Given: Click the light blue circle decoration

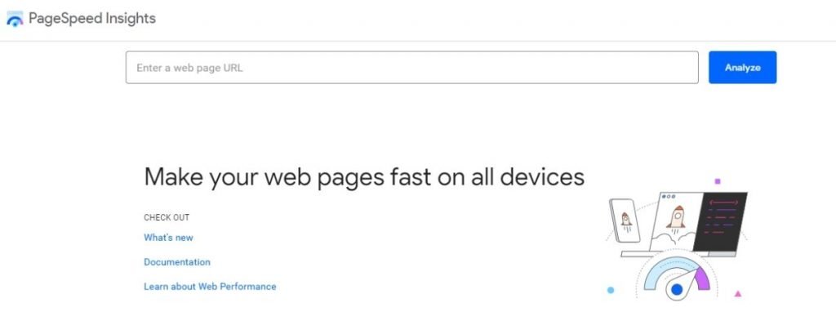Looking at the screenshot, I should [611, 290].
